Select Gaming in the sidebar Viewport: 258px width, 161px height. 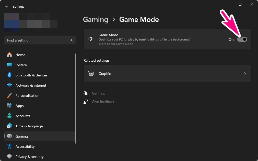click(x=22, y=136)
